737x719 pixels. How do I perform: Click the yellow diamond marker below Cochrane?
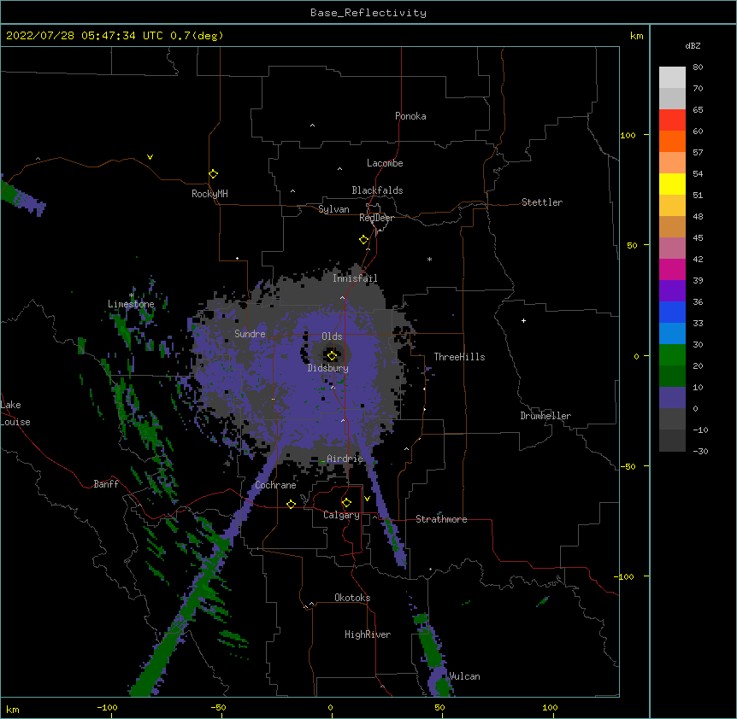click(x=291, y=504)
